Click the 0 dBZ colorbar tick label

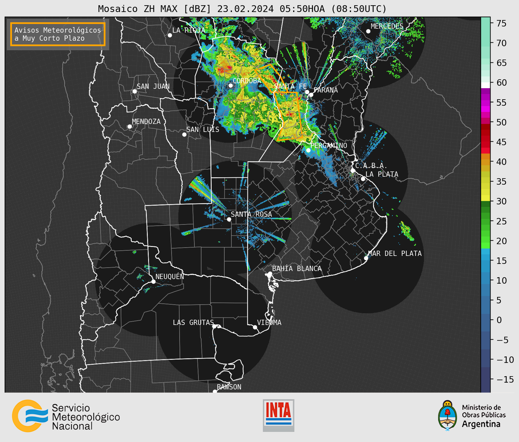pyautogui.click(x=499, y=320)
